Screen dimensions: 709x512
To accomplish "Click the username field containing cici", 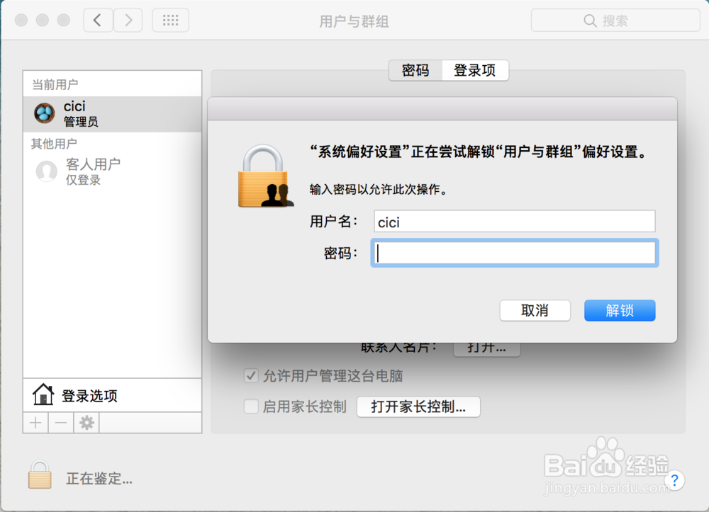I will point(515,222).
